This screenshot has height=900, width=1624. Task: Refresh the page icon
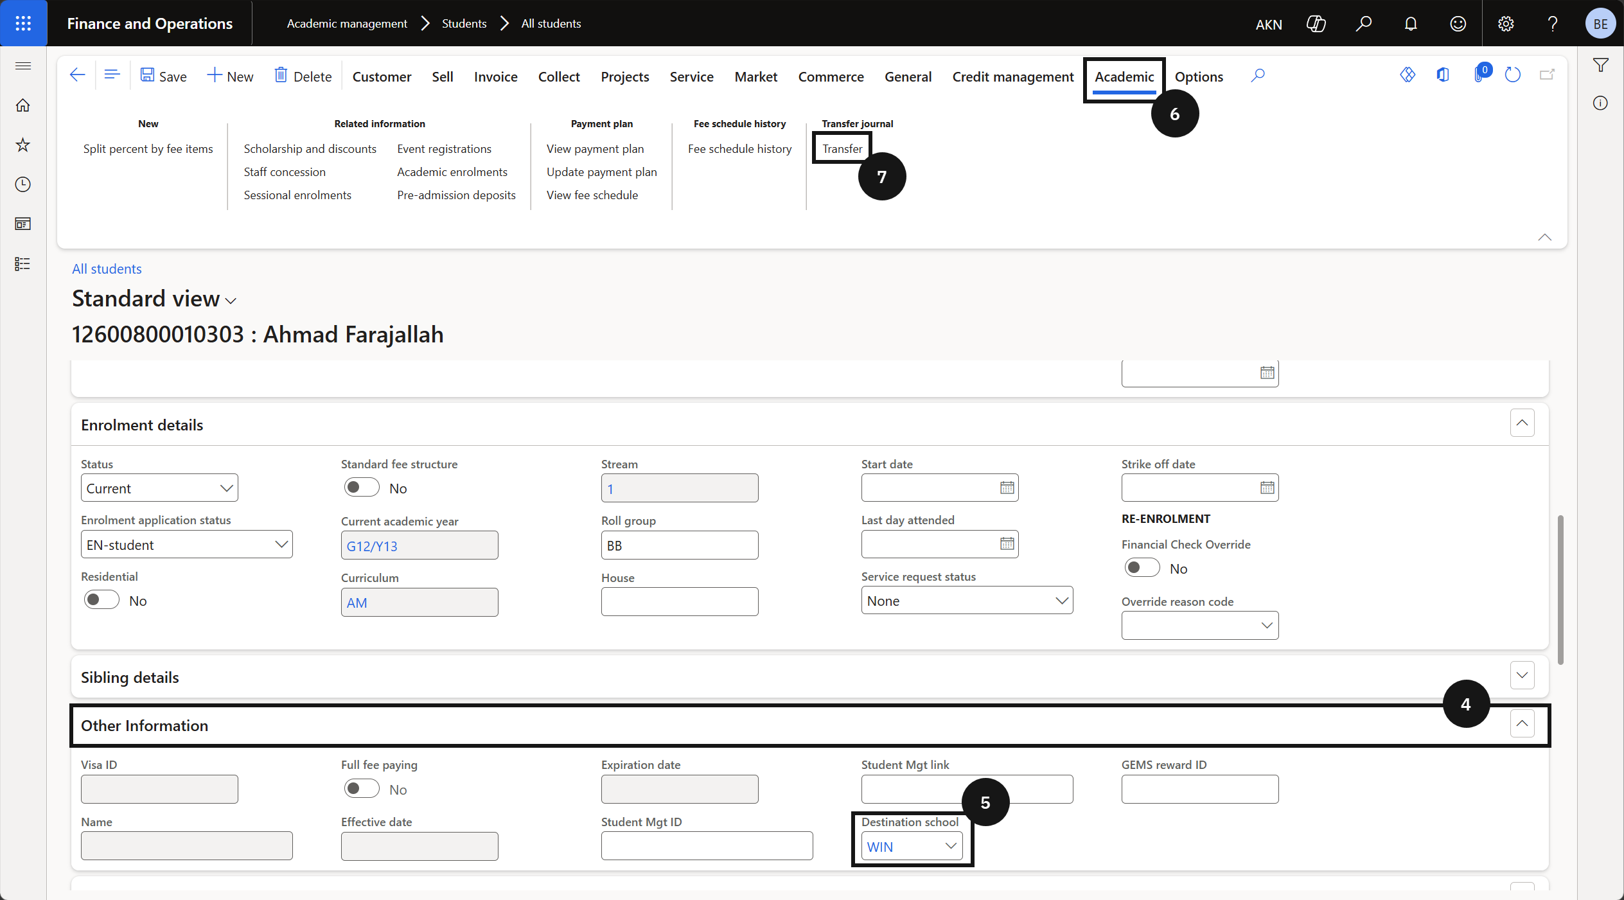[1513, 75]
